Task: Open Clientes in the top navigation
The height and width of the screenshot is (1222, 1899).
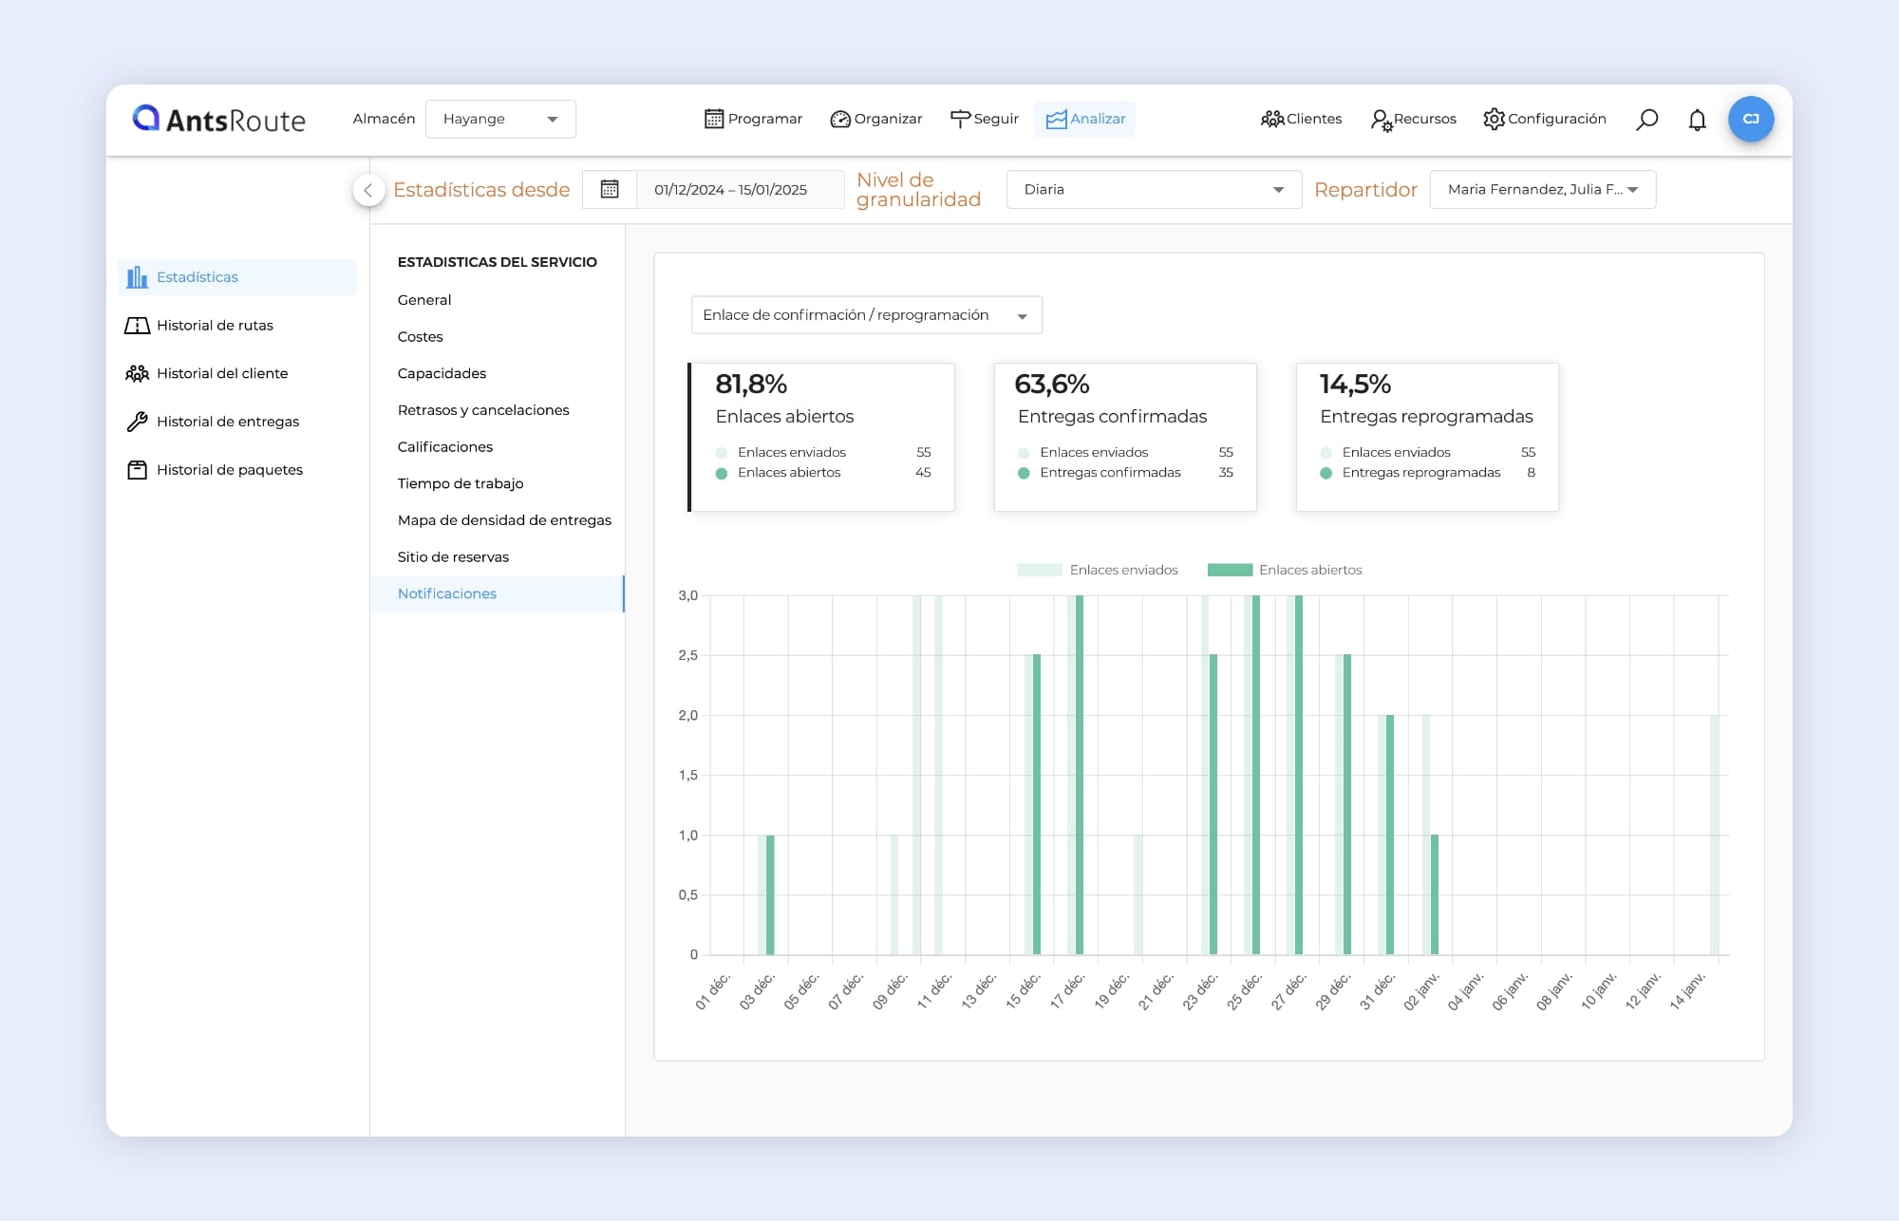Action: point(1301,119)
